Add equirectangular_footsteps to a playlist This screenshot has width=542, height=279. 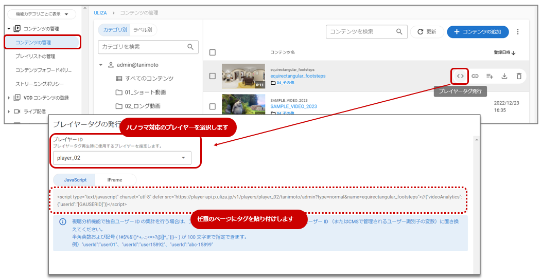coord(489,76)
